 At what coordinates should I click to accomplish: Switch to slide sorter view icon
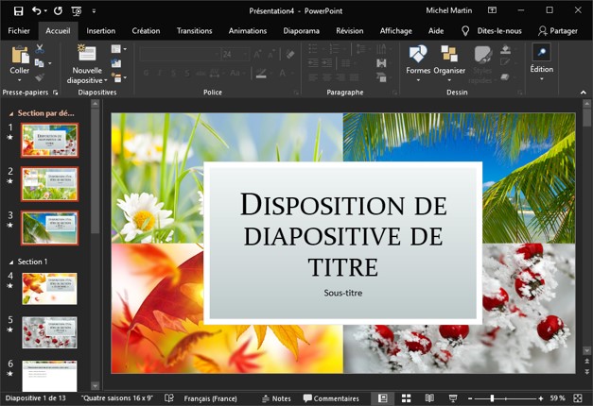click(x=406, y=398)
